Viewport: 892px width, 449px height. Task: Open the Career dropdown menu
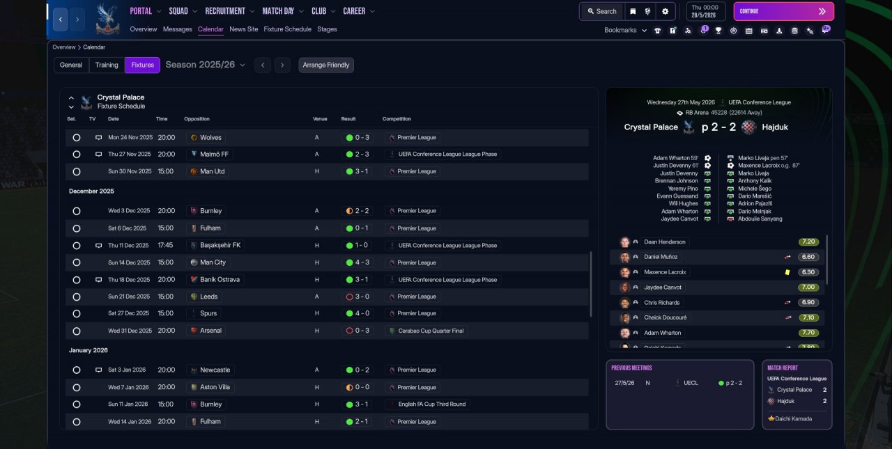(x=359, y=11)
